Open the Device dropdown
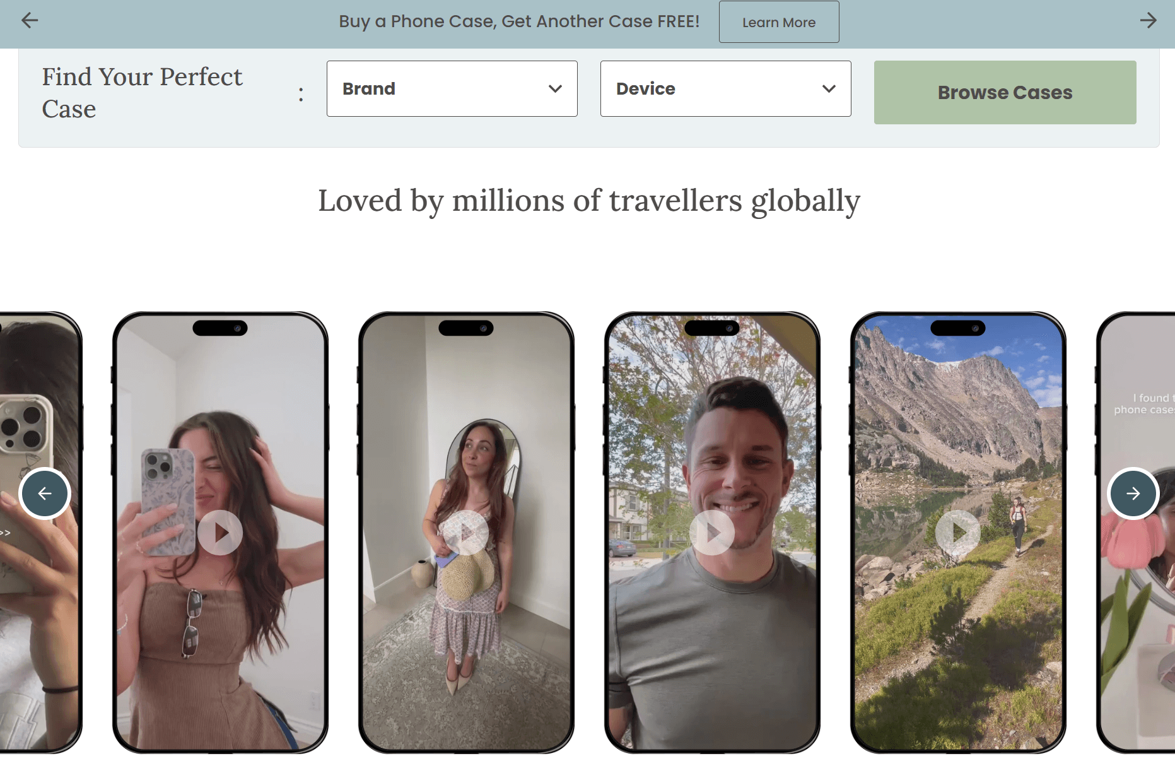1175x780 pixels. (725, 89)
